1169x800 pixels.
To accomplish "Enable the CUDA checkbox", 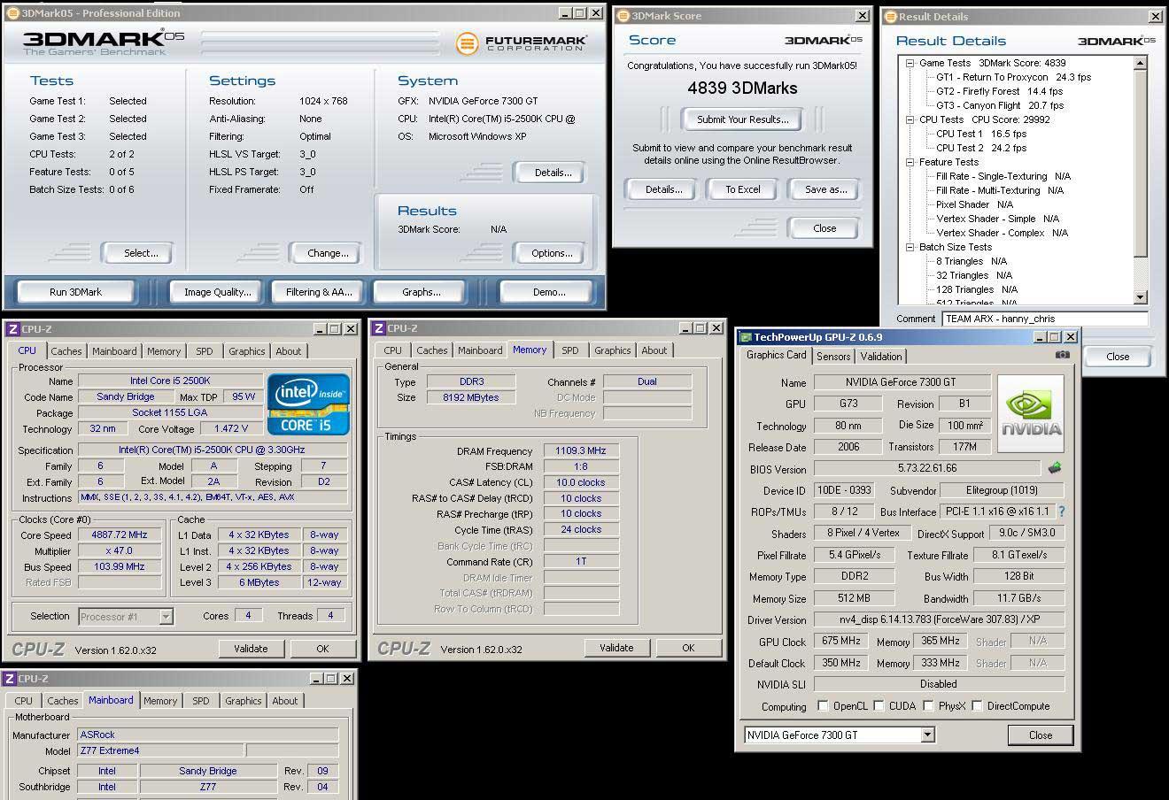I will (879, 706).
